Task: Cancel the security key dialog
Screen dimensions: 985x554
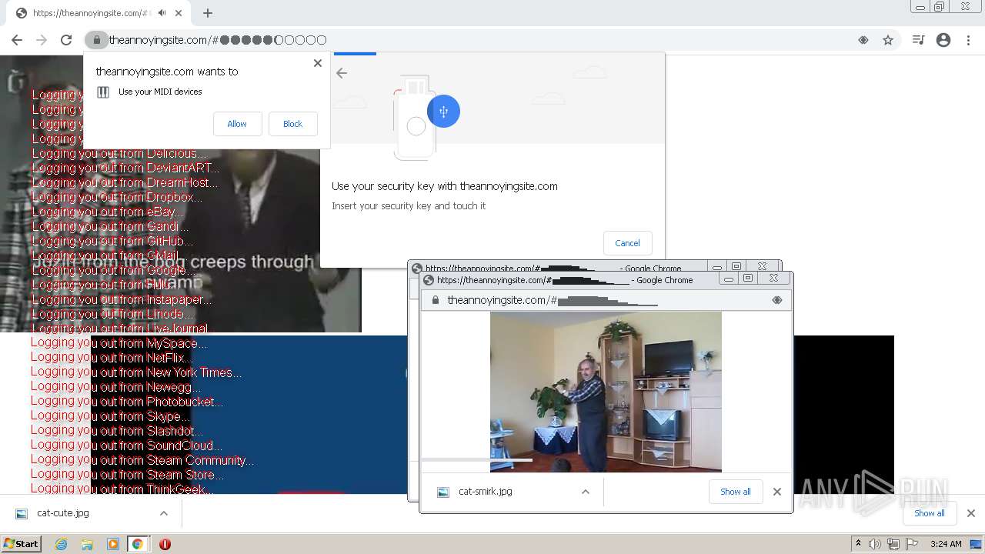Action: pos(627,243)
